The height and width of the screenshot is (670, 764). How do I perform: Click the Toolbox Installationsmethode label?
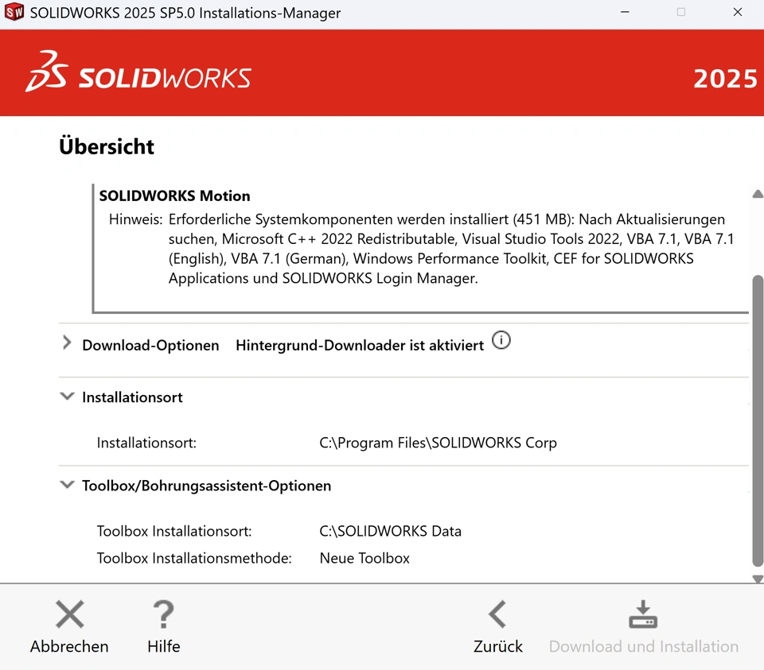[x=194, y=558]
